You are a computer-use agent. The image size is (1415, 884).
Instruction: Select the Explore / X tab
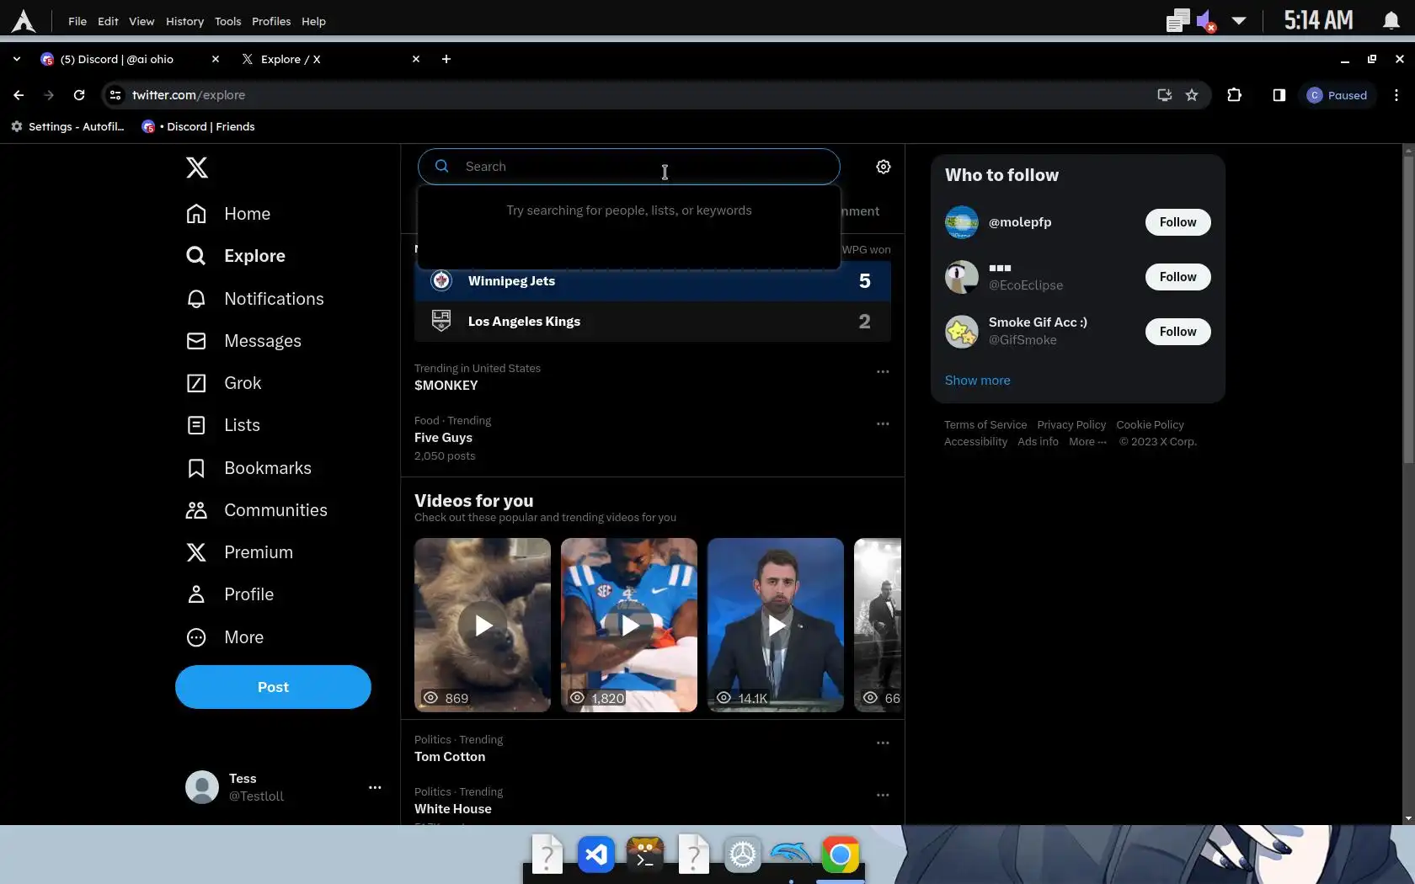click(x=330, y=59)
